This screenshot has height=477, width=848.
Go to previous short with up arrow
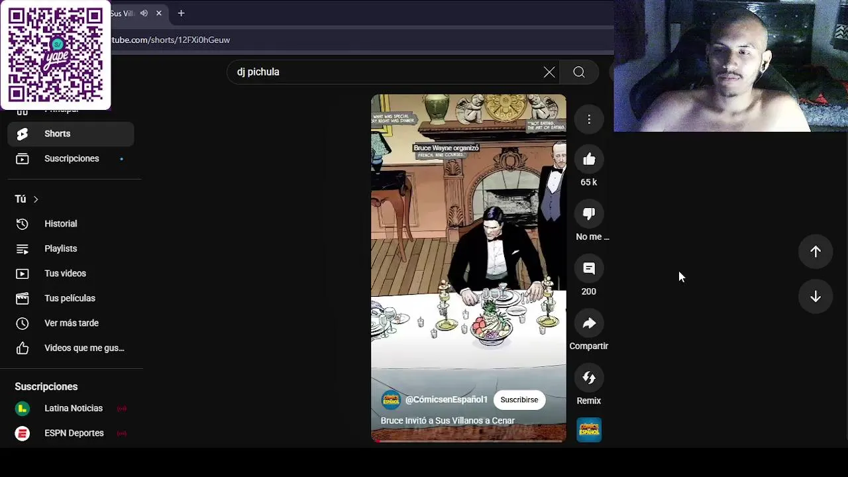816,252
